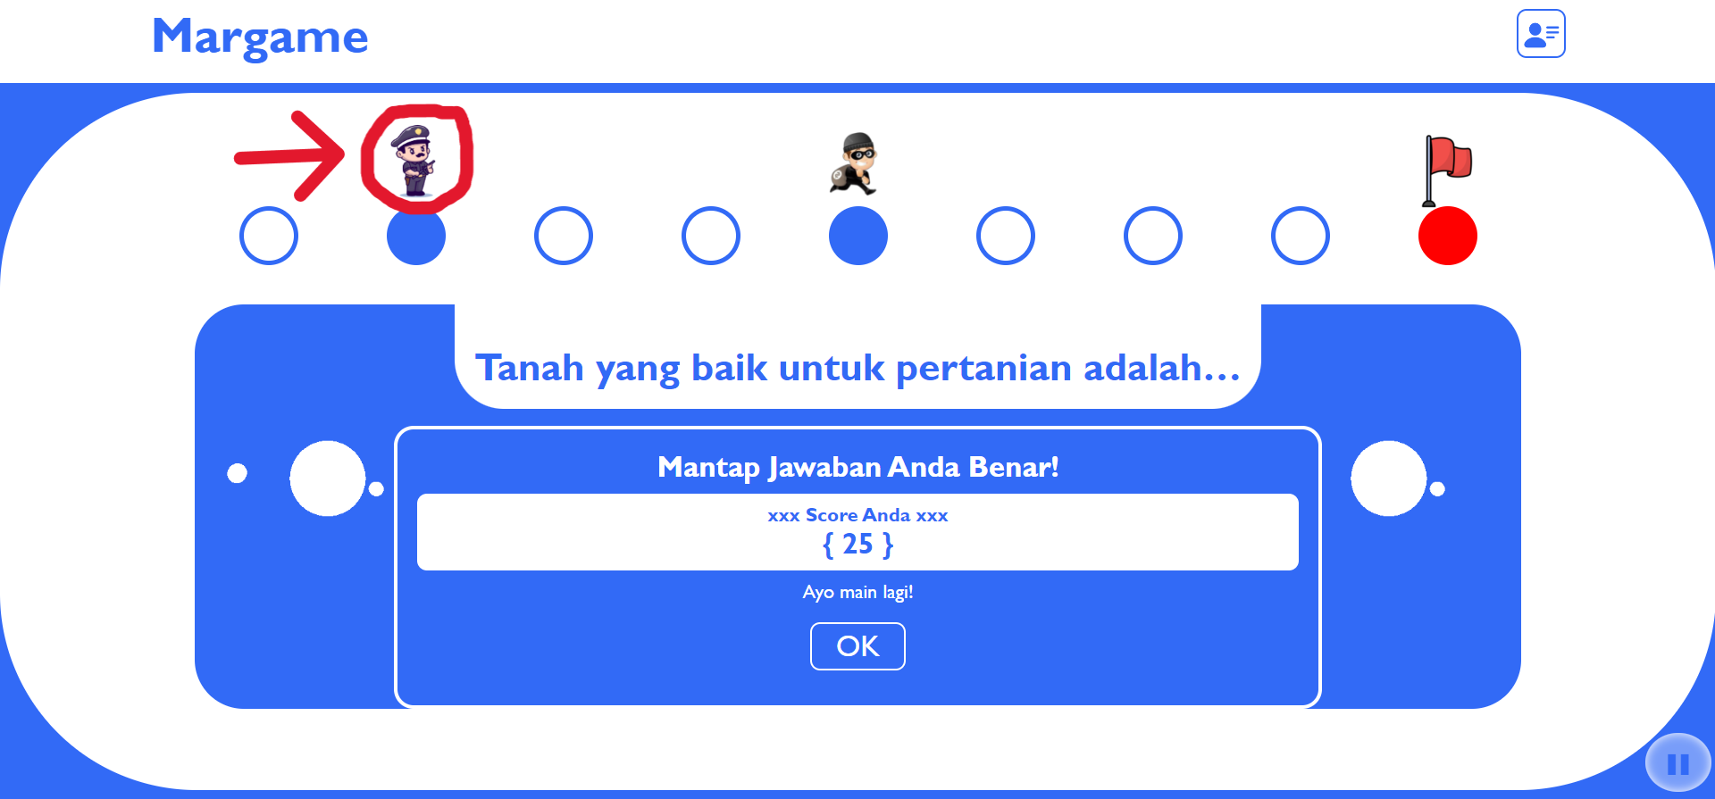This screenshot has width=1715, height=799.
Task: Select the first empty progress circle
Action: [269, 236]
